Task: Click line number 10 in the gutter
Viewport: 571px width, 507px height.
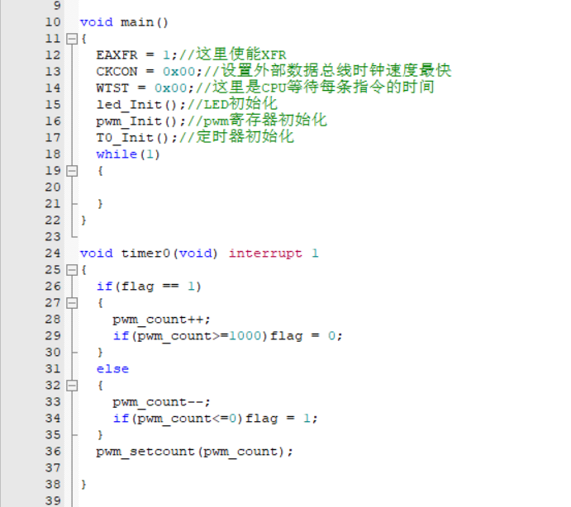Action: tap(53, 22)
